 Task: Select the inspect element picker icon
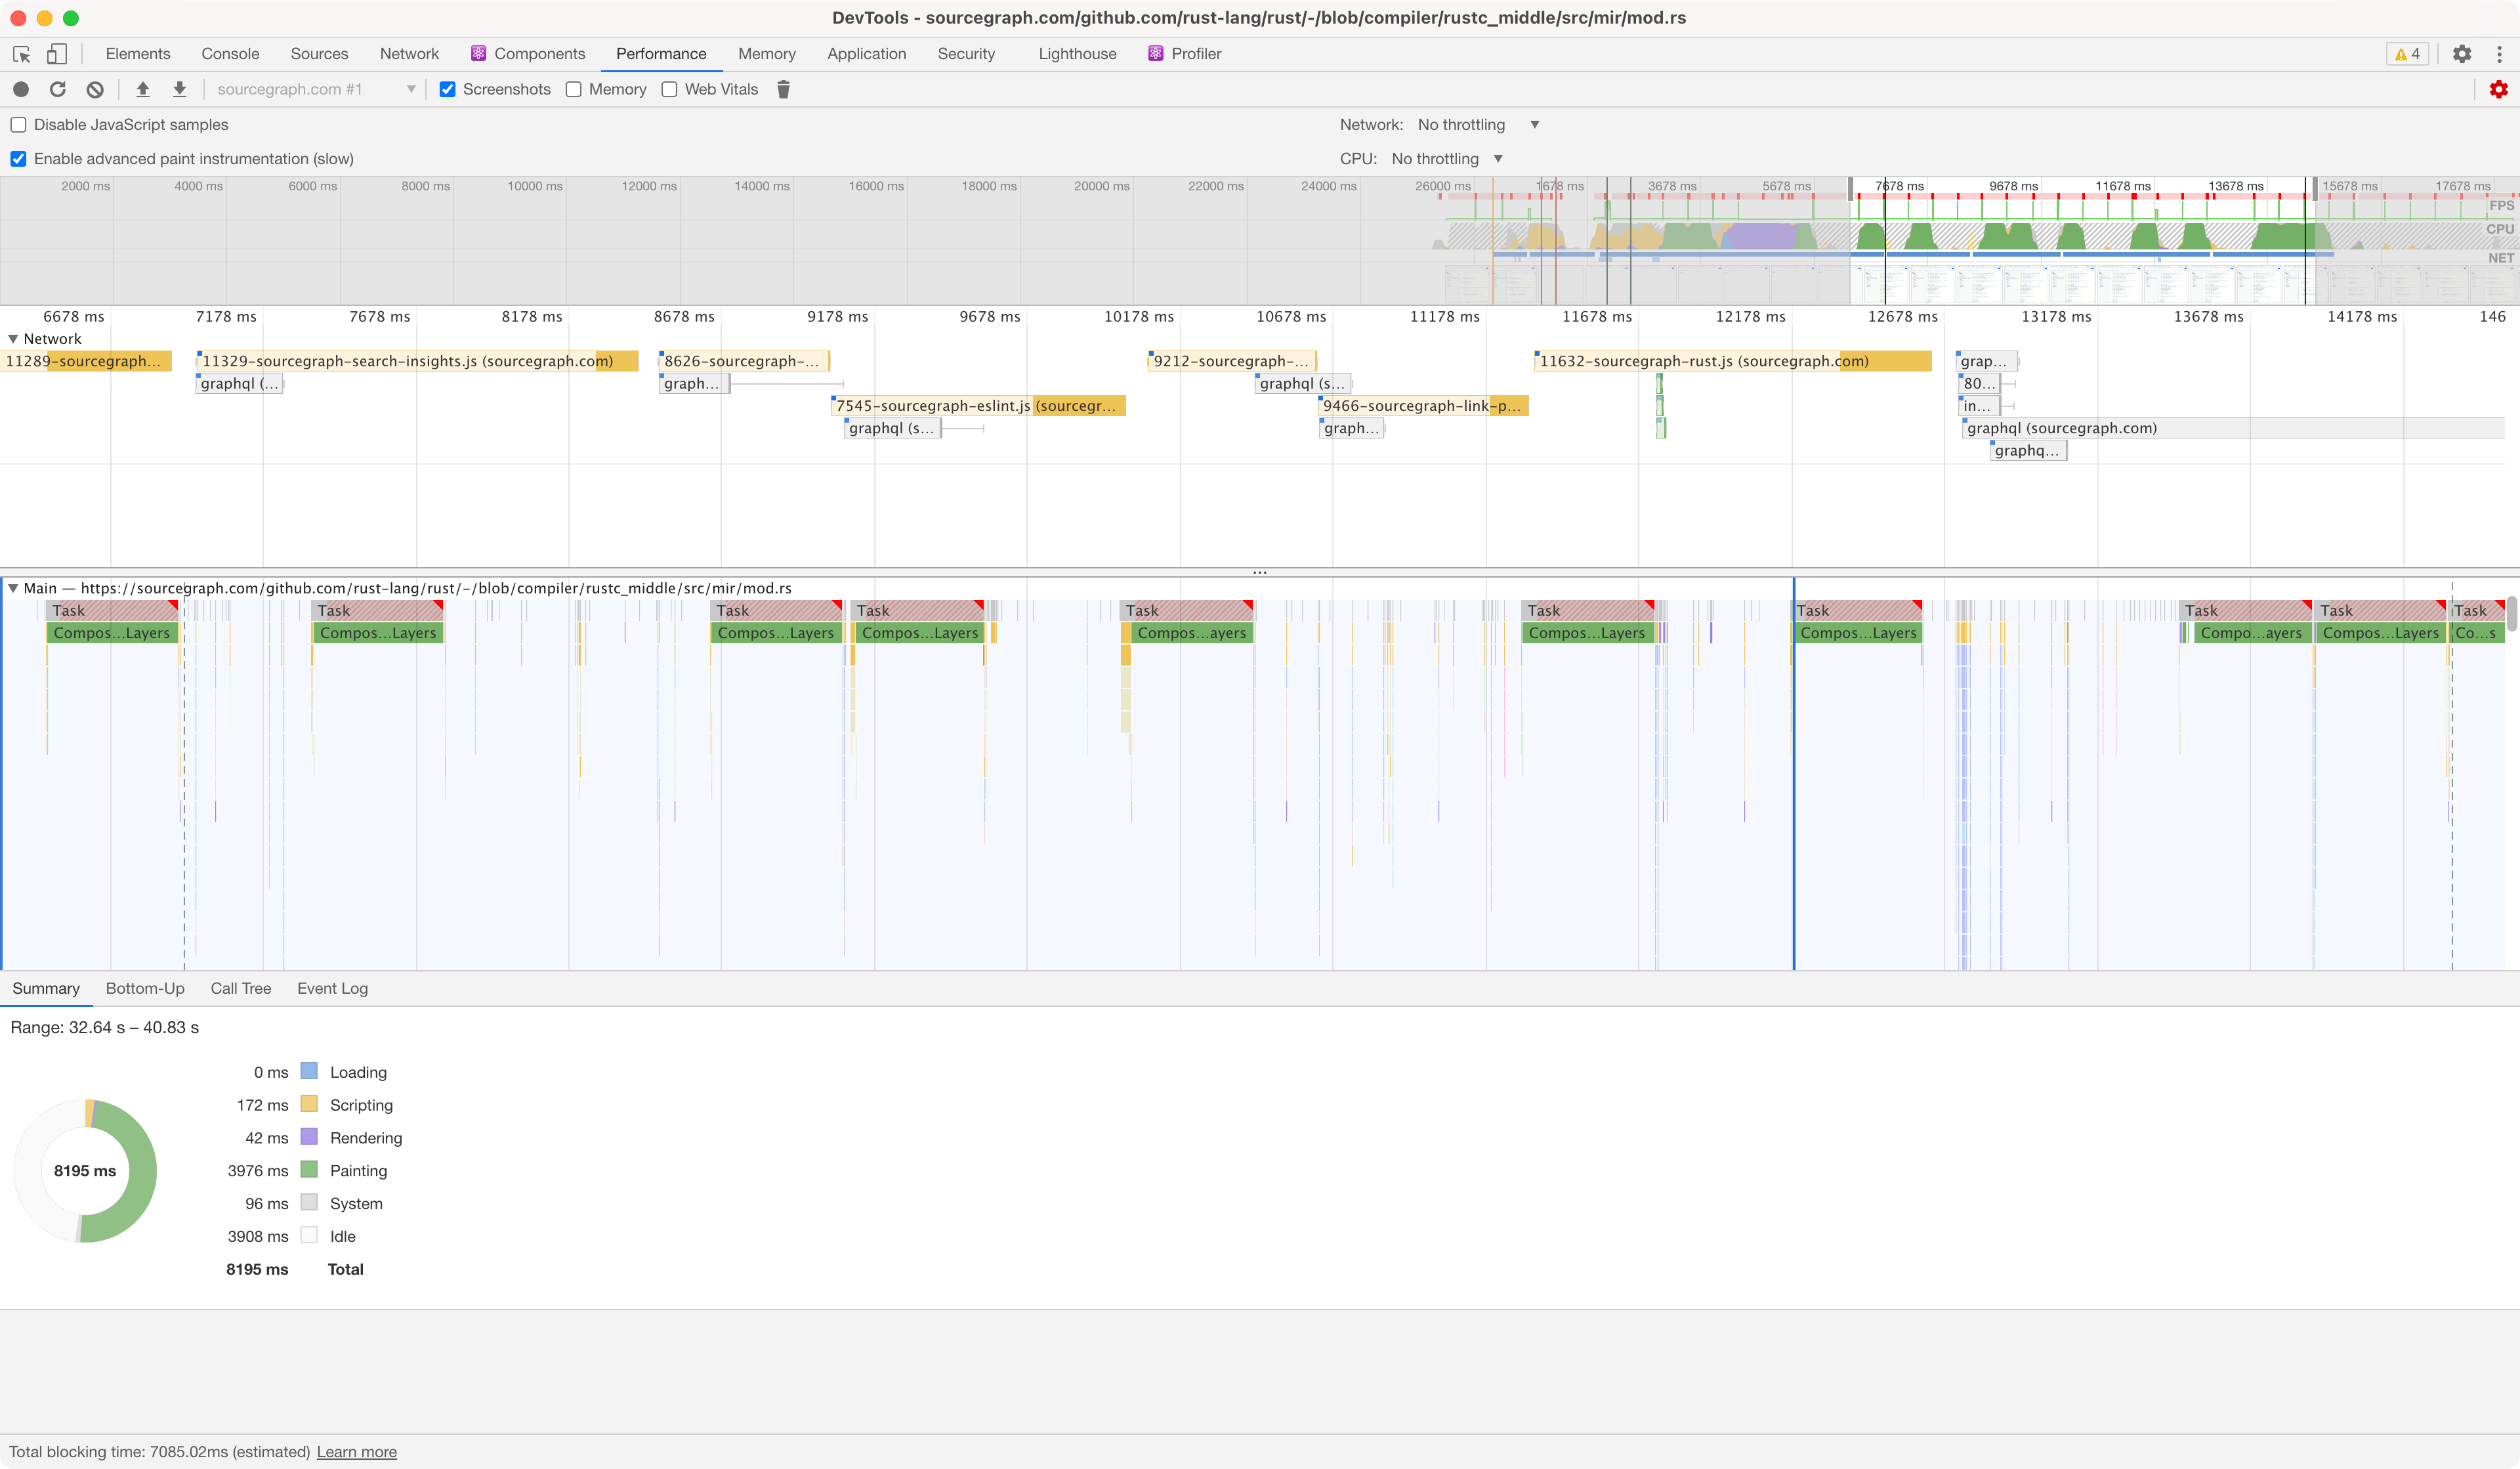point(21,54)
